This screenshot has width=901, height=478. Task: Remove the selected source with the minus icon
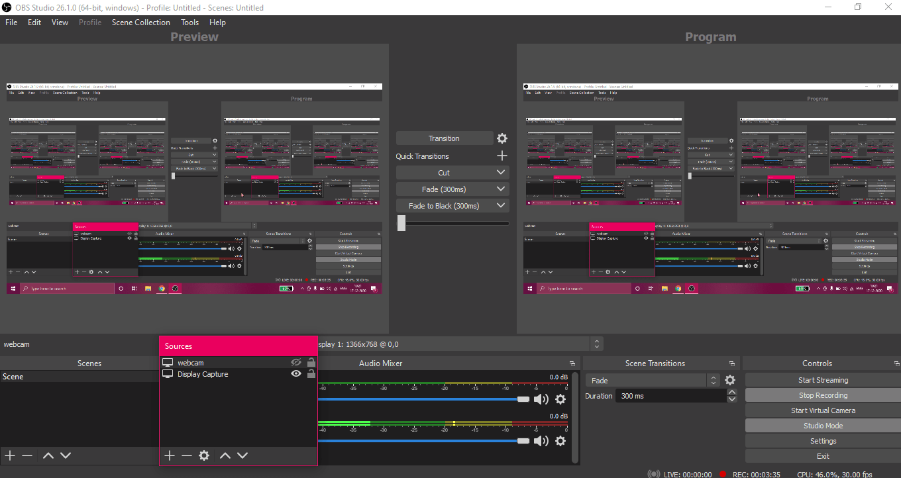[187, 455]
